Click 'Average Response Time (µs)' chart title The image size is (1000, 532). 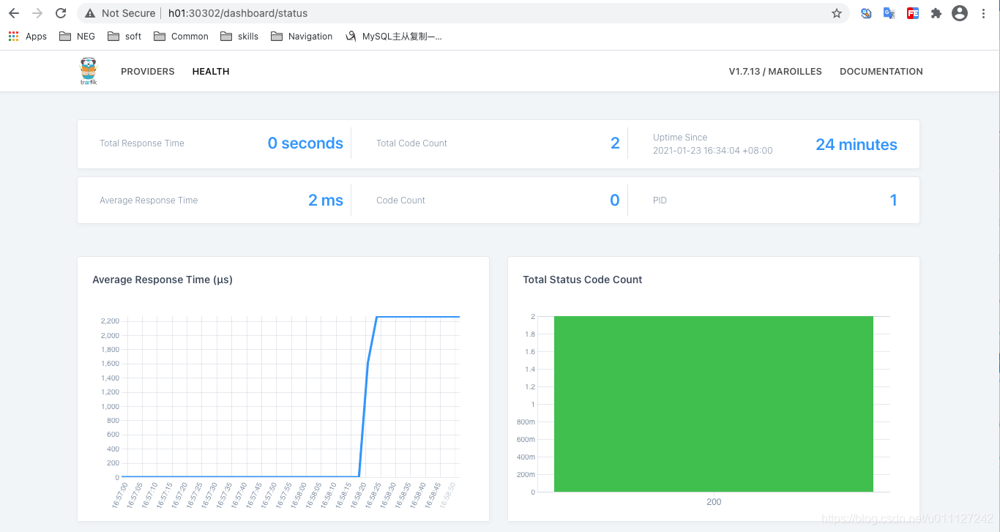(x=163, y=280)
